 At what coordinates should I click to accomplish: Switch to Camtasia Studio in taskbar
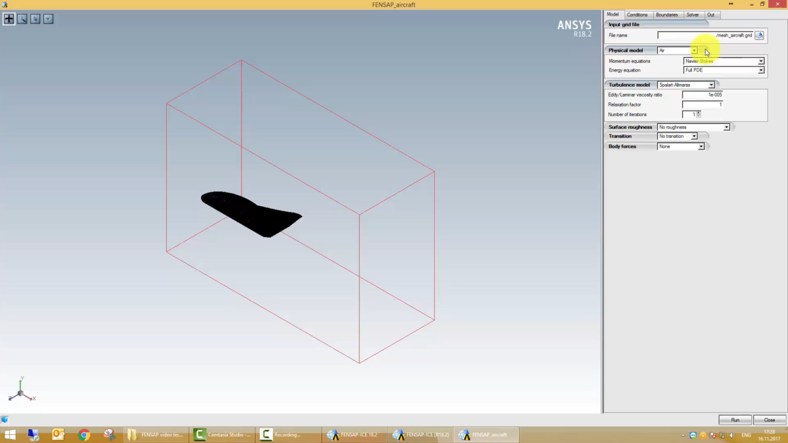tap(221, 434)
